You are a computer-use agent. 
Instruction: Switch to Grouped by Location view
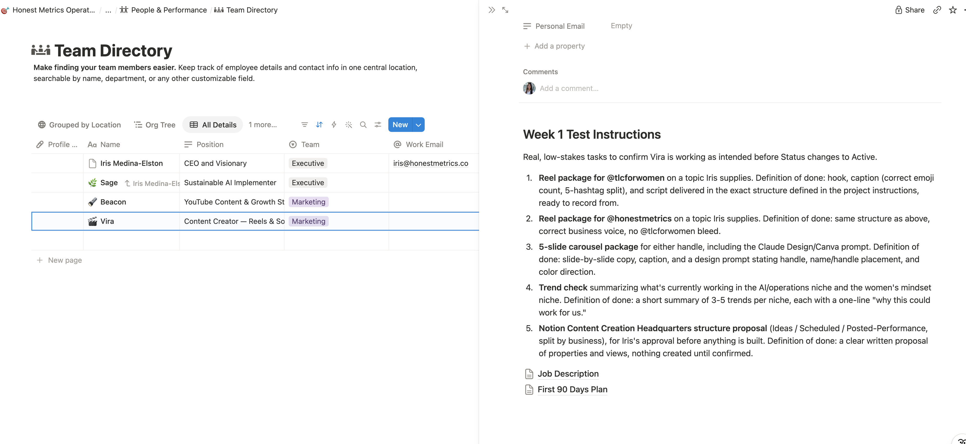pos(79,125)
